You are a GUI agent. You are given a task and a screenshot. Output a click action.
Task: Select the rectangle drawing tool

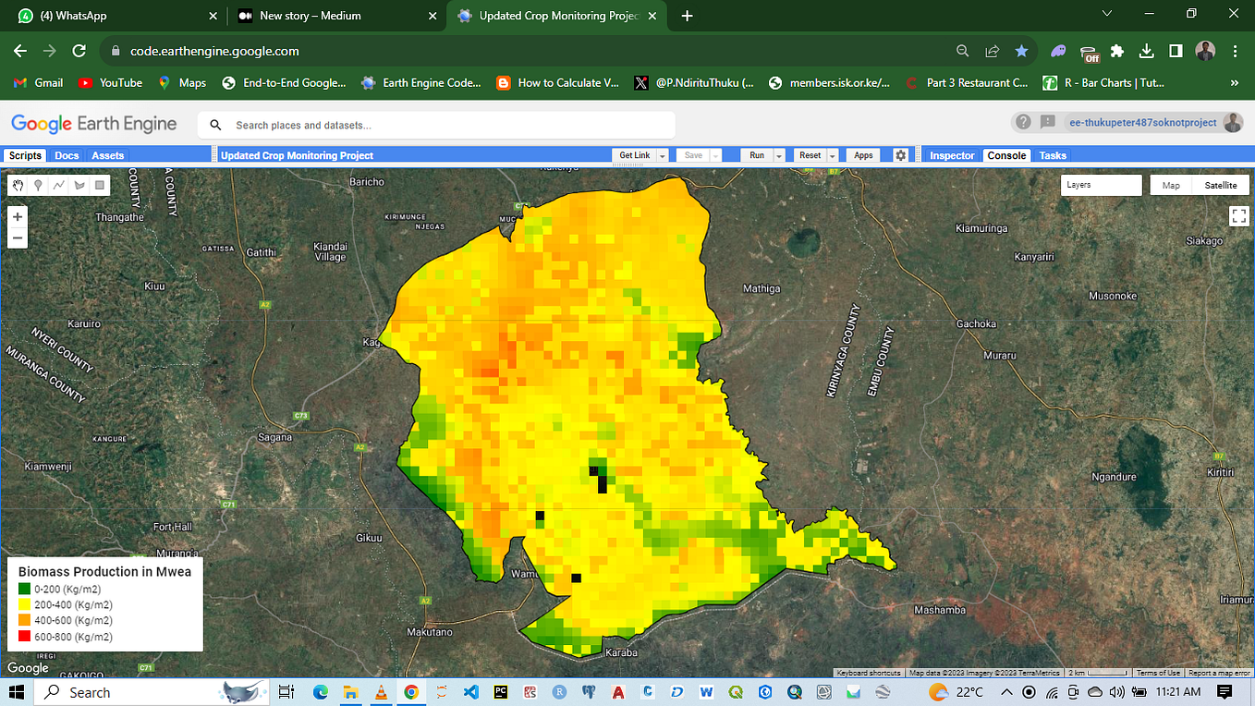[x=98, y=185]
